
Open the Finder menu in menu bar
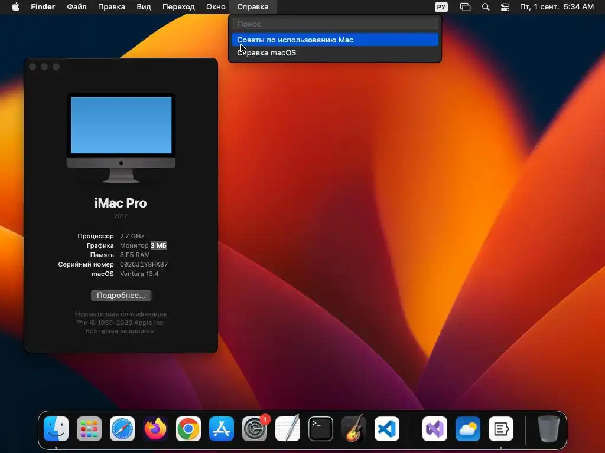(43, 7)
